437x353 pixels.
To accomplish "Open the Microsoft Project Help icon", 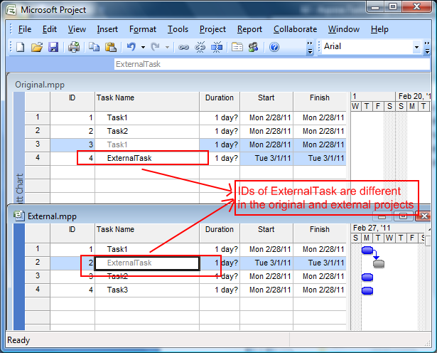I will click(274, 47).
